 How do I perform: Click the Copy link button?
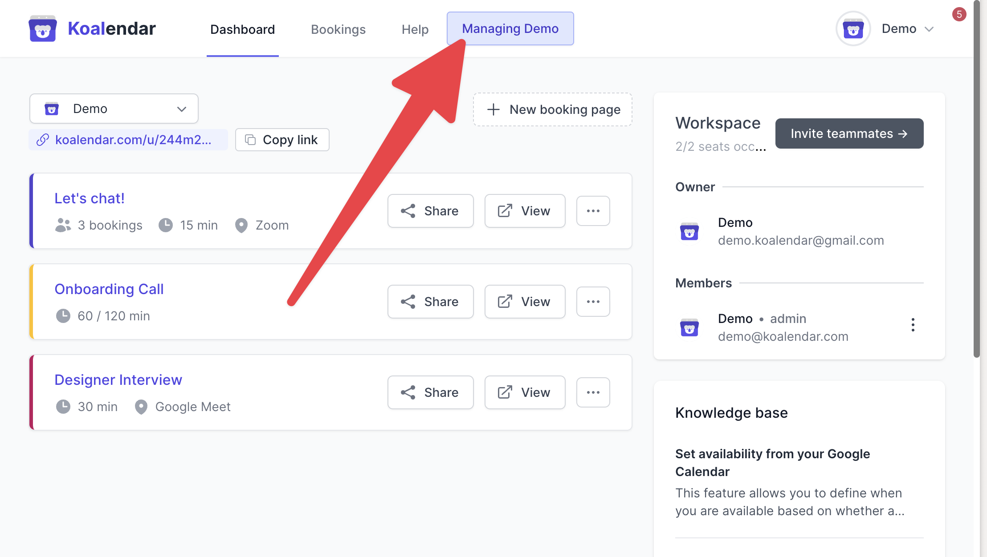click(282, 140)
